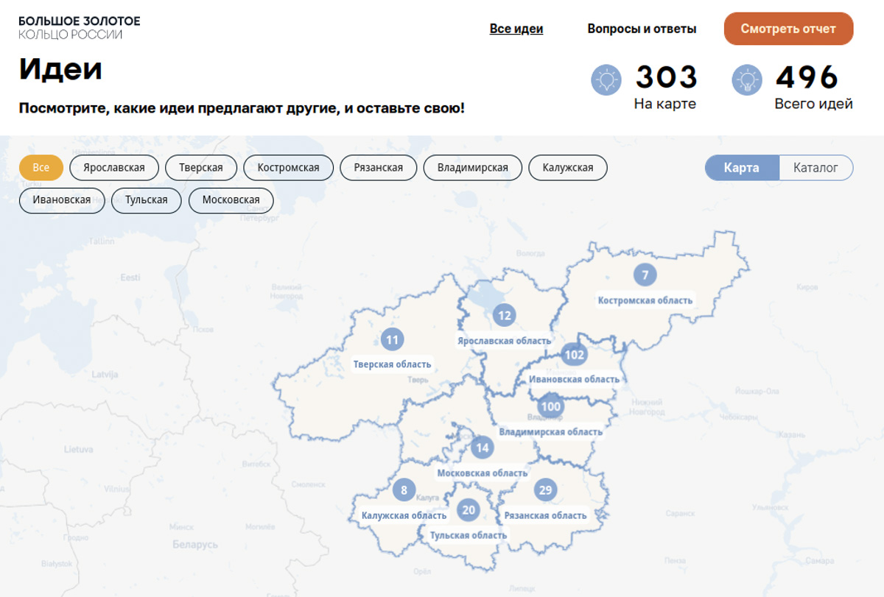Open the Все идеи navigation link
This screenshot has height=597, width=884.
pos(516,29)
